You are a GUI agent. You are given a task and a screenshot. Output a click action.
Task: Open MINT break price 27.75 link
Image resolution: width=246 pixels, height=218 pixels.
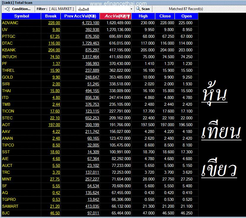pyautogui.click(x=55, y=179)
